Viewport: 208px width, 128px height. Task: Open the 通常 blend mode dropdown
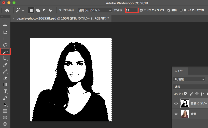(x=190, y=87)
